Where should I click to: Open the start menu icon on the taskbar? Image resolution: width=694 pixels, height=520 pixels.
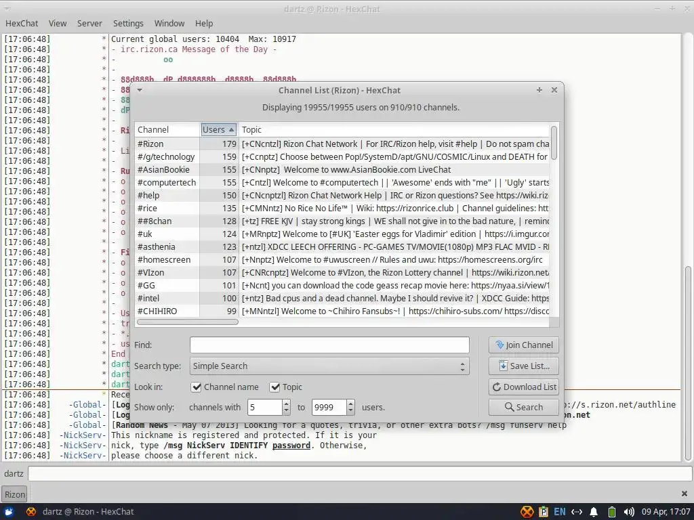(9, 512)
